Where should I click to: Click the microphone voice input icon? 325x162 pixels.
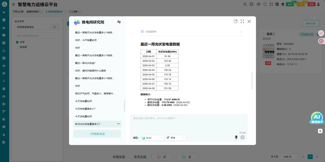236,137
